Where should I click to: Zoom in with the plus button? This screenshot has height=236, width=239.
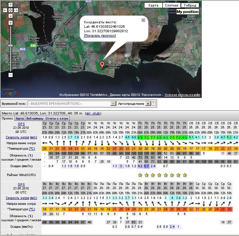point(11,23)
